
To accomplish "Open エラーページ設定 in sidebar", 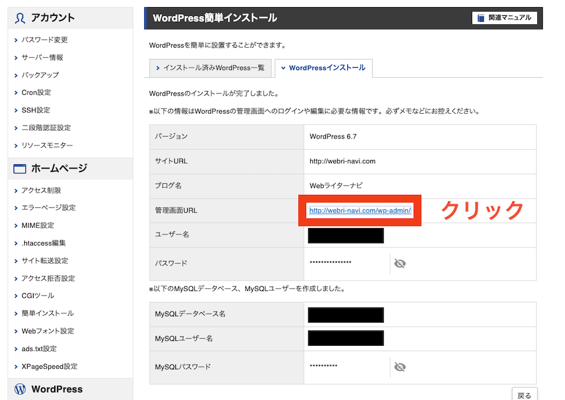I will coord(48,208).
